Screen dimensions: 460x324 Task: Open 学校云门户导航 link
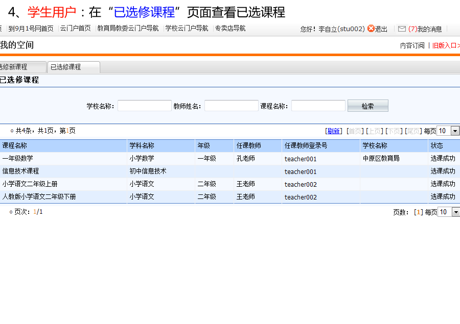point(187,29)
